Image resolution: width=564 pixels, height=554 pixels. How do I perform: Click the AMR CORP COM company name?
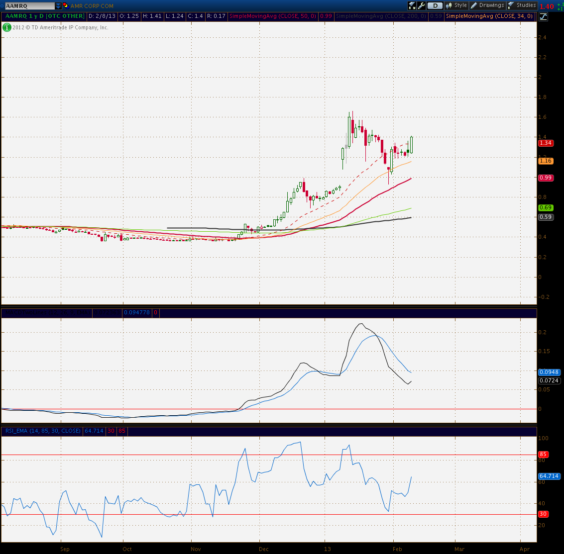[92, 6]
